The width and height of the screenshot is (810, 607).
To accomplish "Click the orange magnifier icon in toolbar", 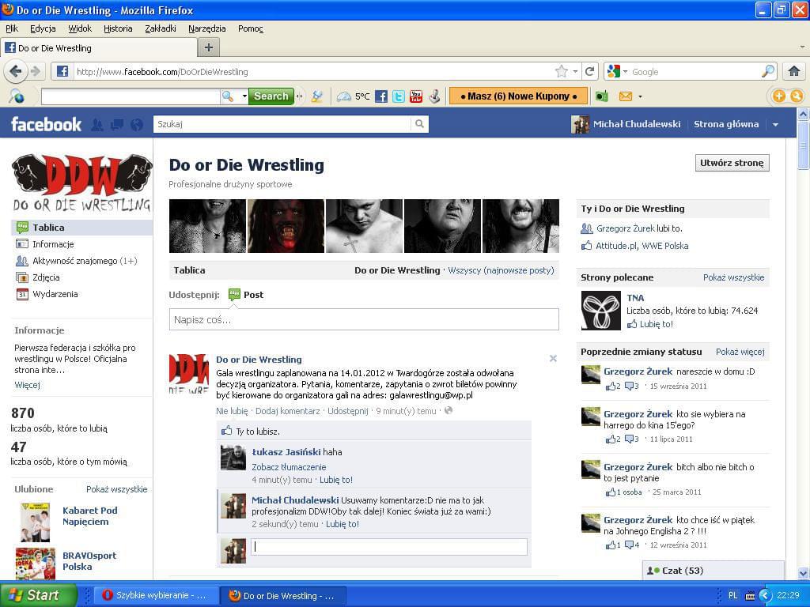I will tap(797, 96).
